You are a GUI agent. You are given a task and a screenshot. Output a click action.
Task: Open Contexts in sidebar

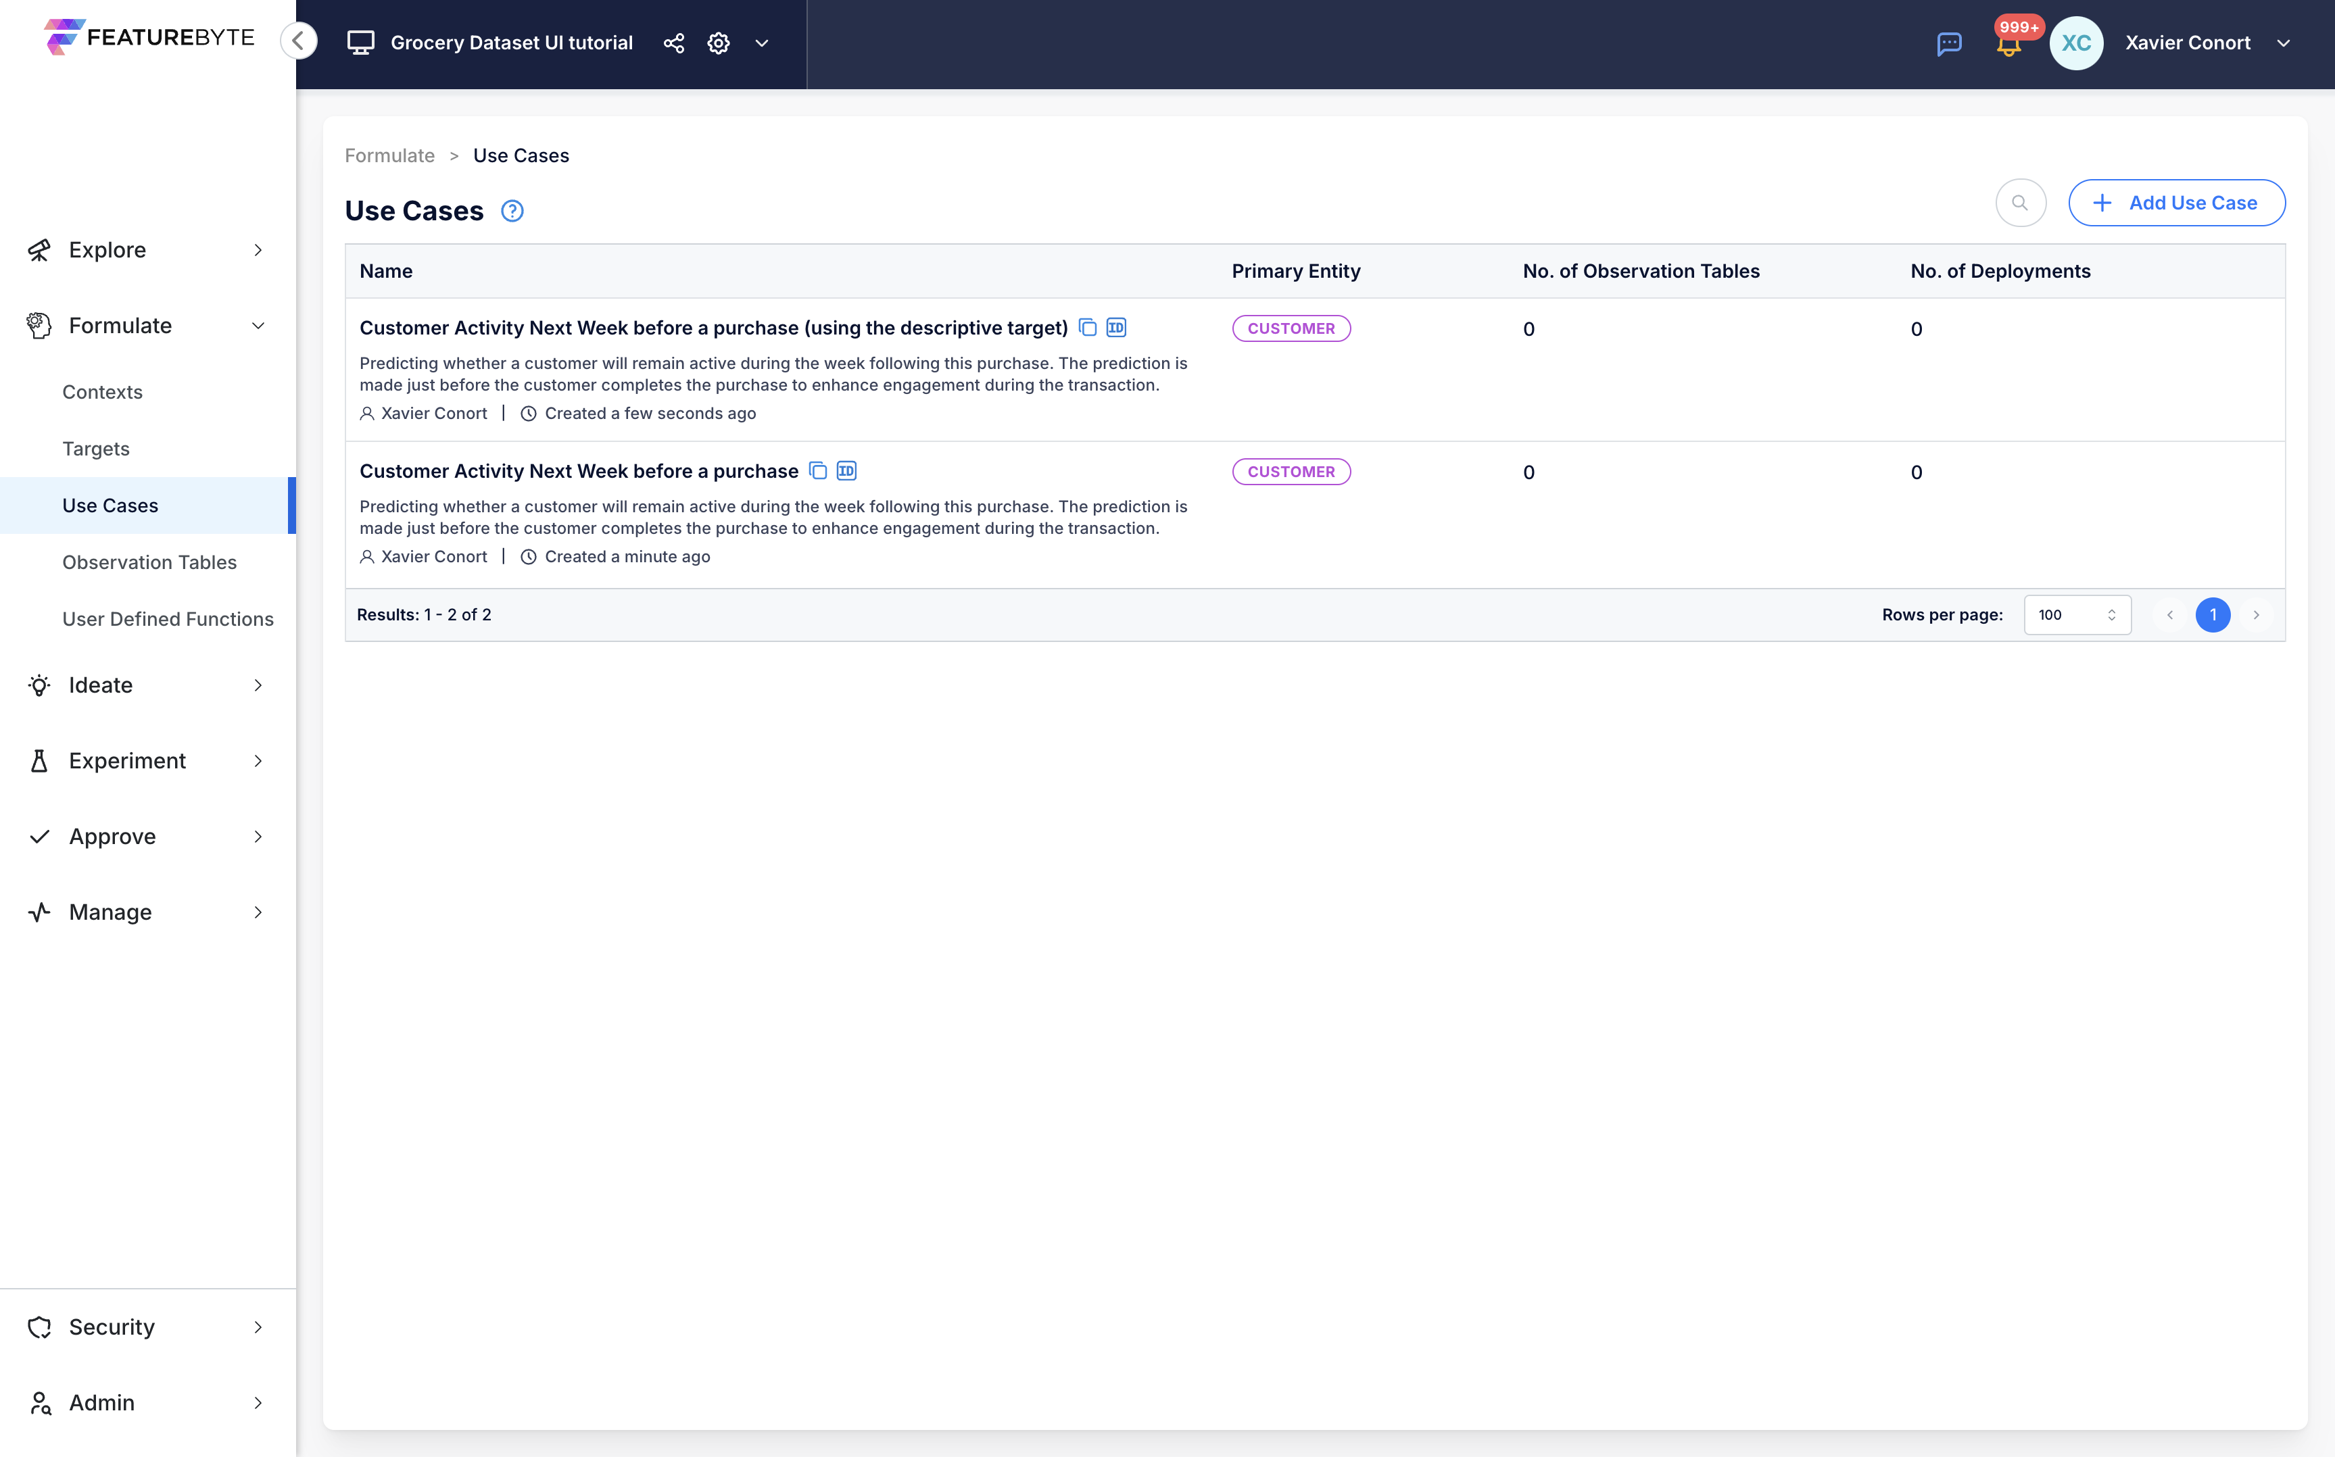click(x=102, y=392)
